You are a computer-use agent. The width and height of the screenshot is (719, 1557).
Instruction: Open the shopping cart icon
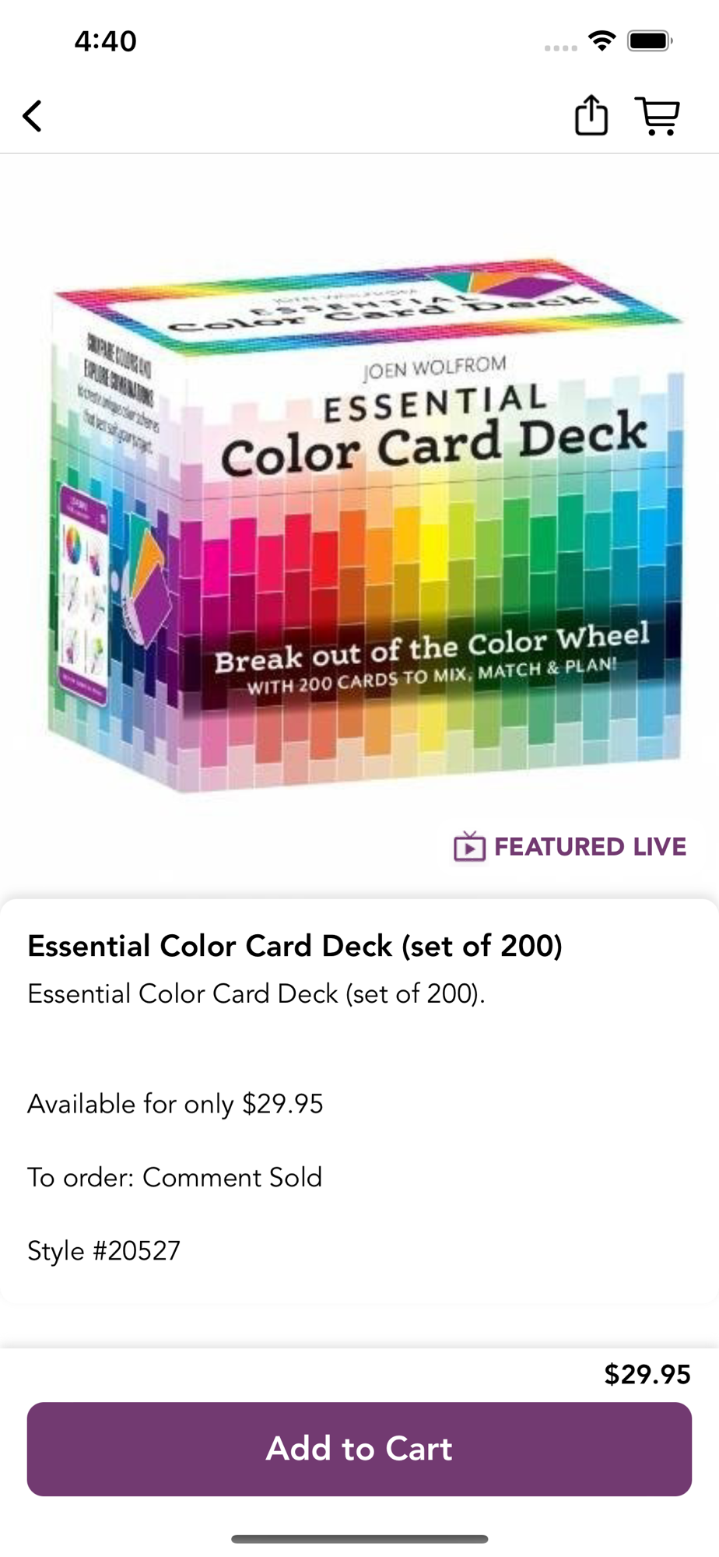tap(658, 116)
